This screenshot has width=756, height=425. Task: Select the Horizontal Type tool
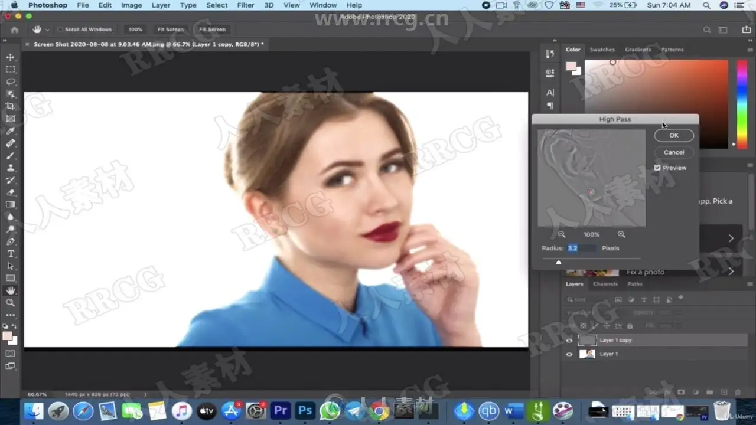[x=10, y=254]
